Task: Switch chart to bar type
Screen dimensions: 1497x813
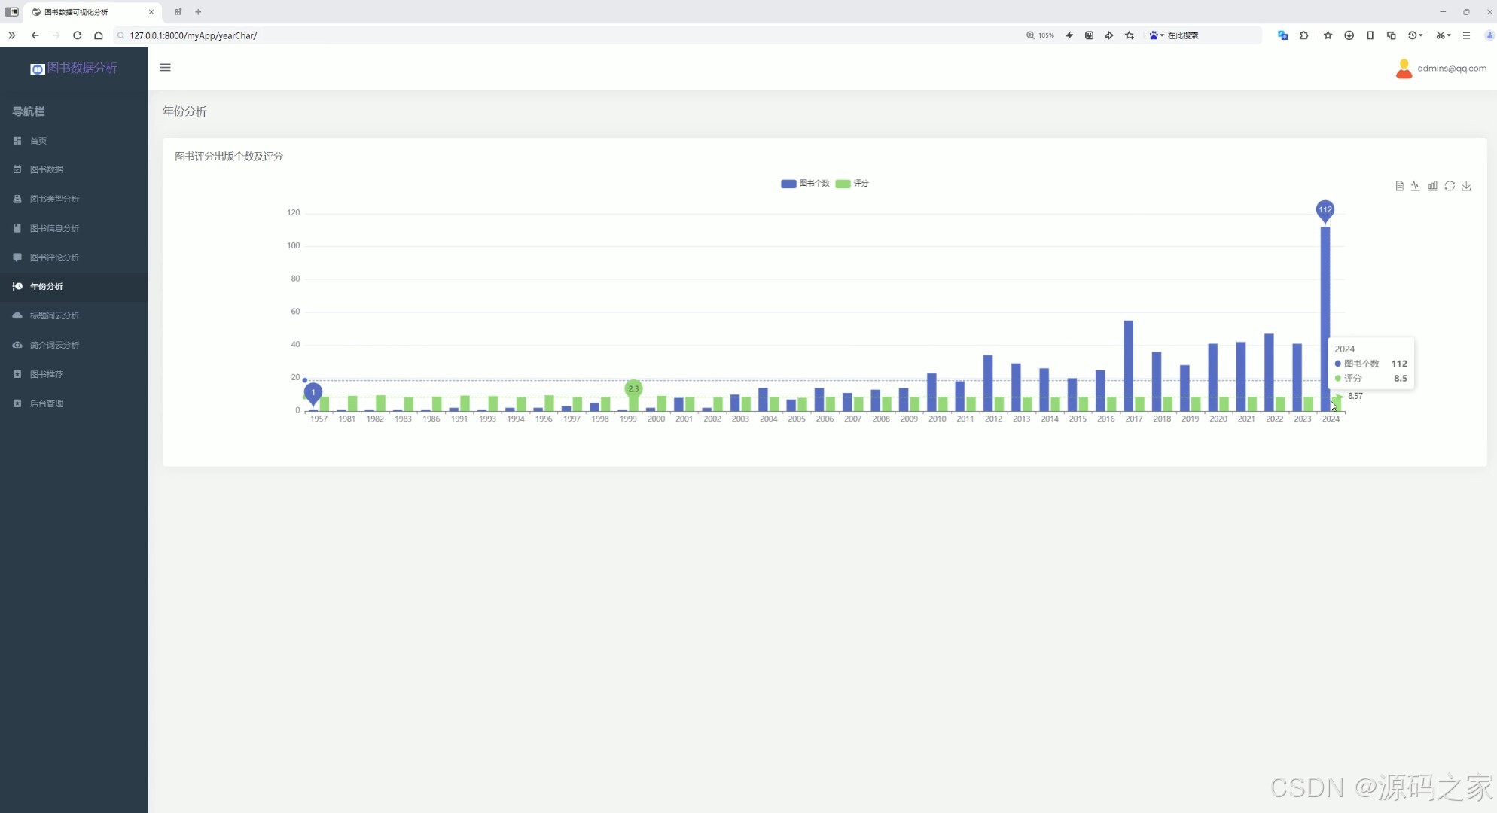Action: pos(1432,186)
